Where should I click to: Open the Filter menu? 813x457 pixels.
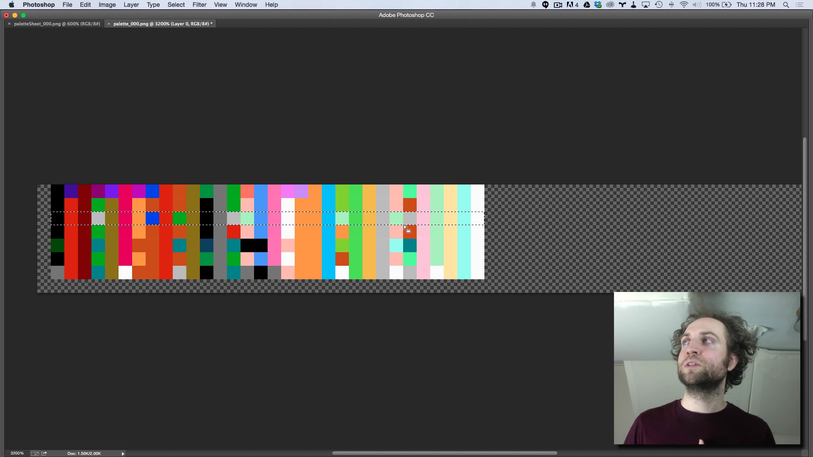tap(199, 5)
